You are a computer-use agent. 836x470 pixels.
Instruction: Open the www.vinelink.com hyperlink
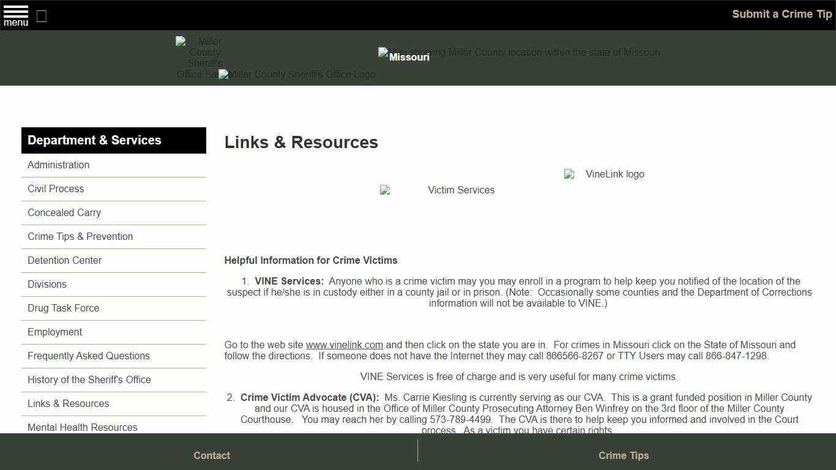click(x=345, y=345)
